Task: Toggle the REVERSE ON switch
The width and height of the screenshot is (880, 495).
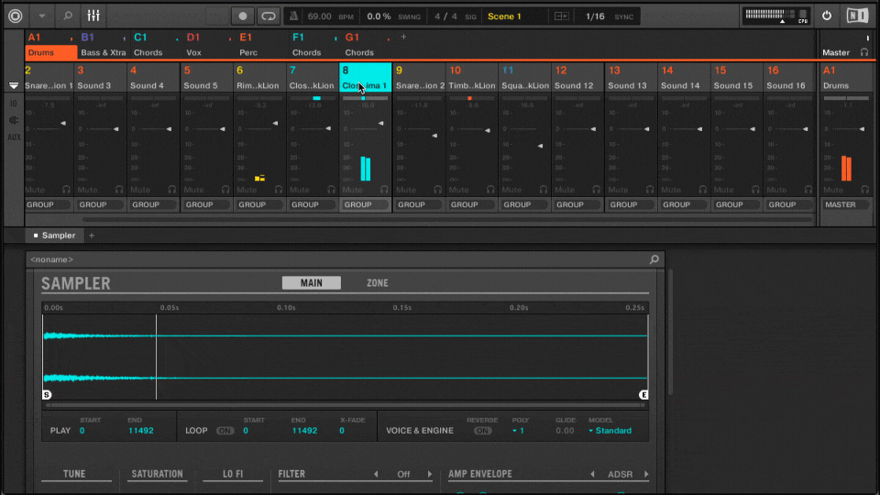Action: coord(482,431)
